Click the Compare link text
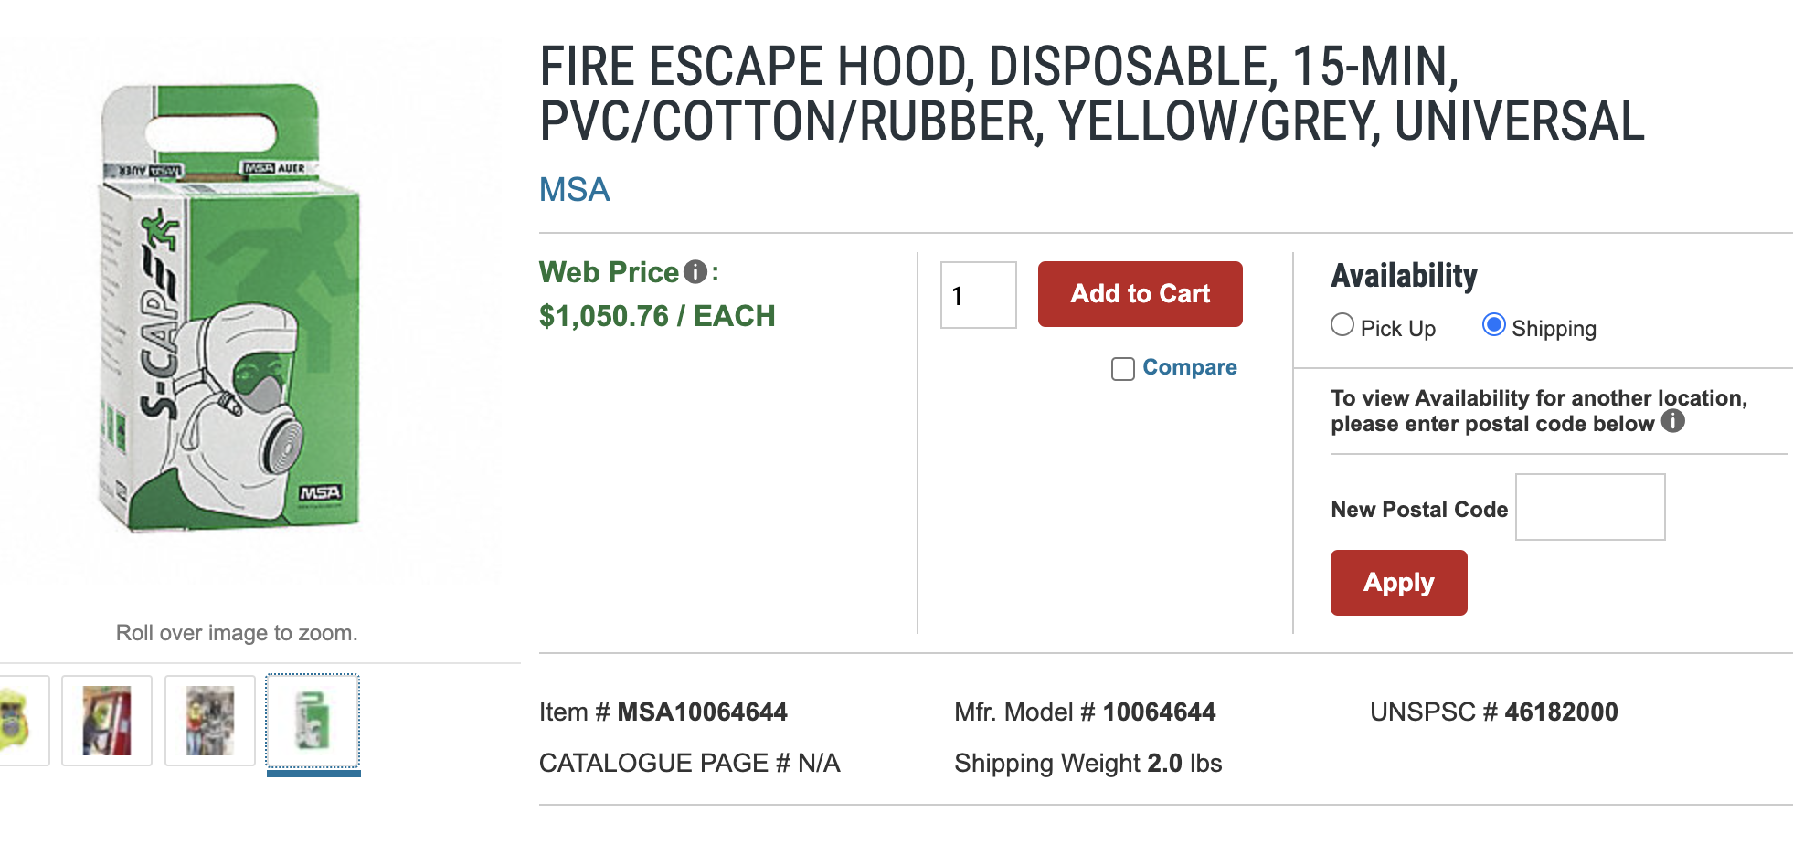The height and width of the screenshot is (844, 1793). pos(1189,367)
